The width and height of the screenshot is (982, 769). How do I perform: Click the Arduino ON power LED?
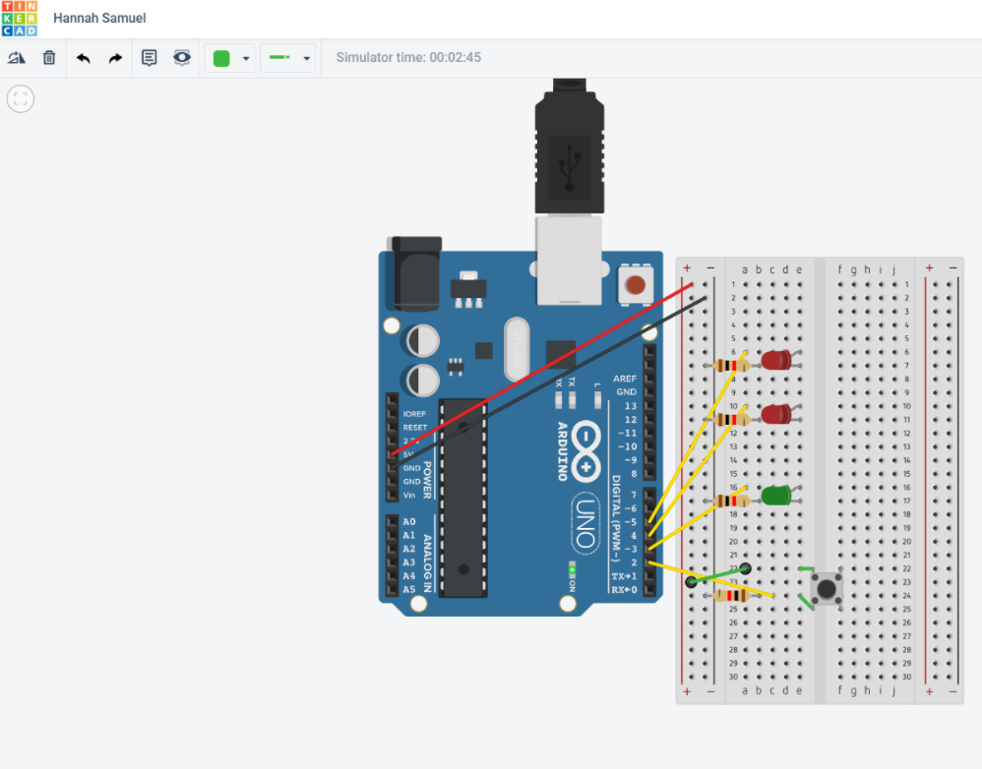(x=572, y=570)
